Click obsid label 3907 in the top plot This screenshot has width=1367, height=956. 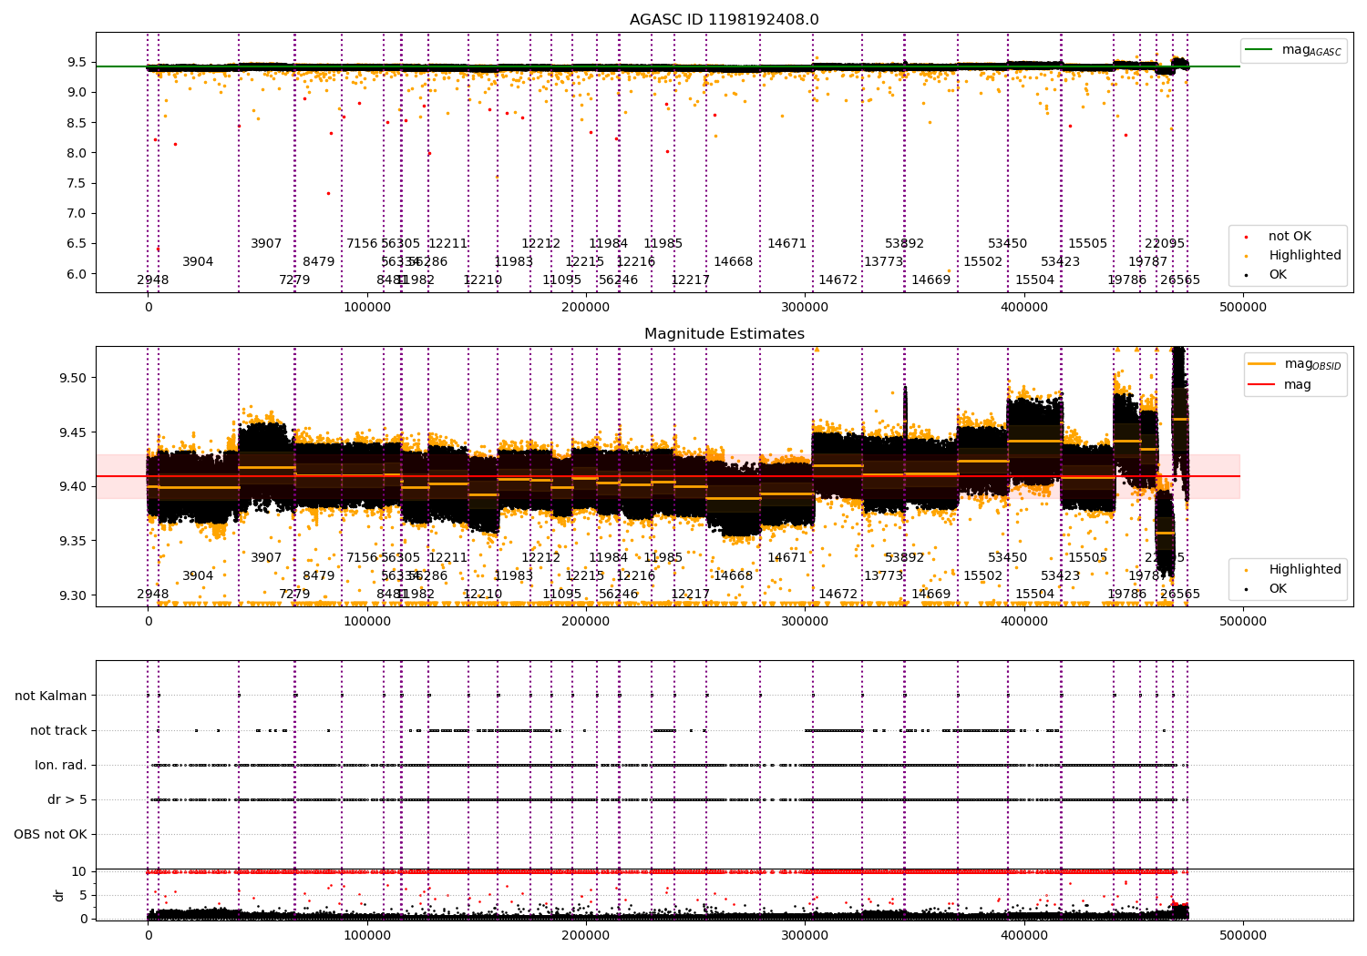(x=266, y=243)
